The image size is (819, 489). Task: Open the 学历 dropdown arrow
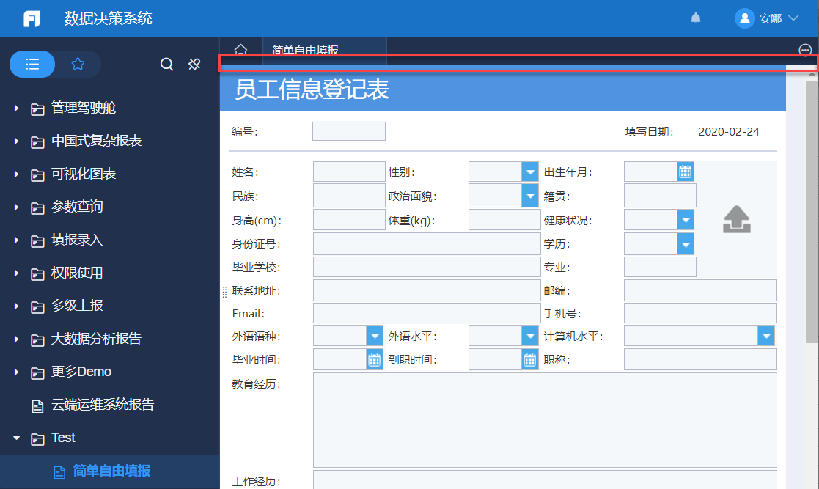click(686, 244)
